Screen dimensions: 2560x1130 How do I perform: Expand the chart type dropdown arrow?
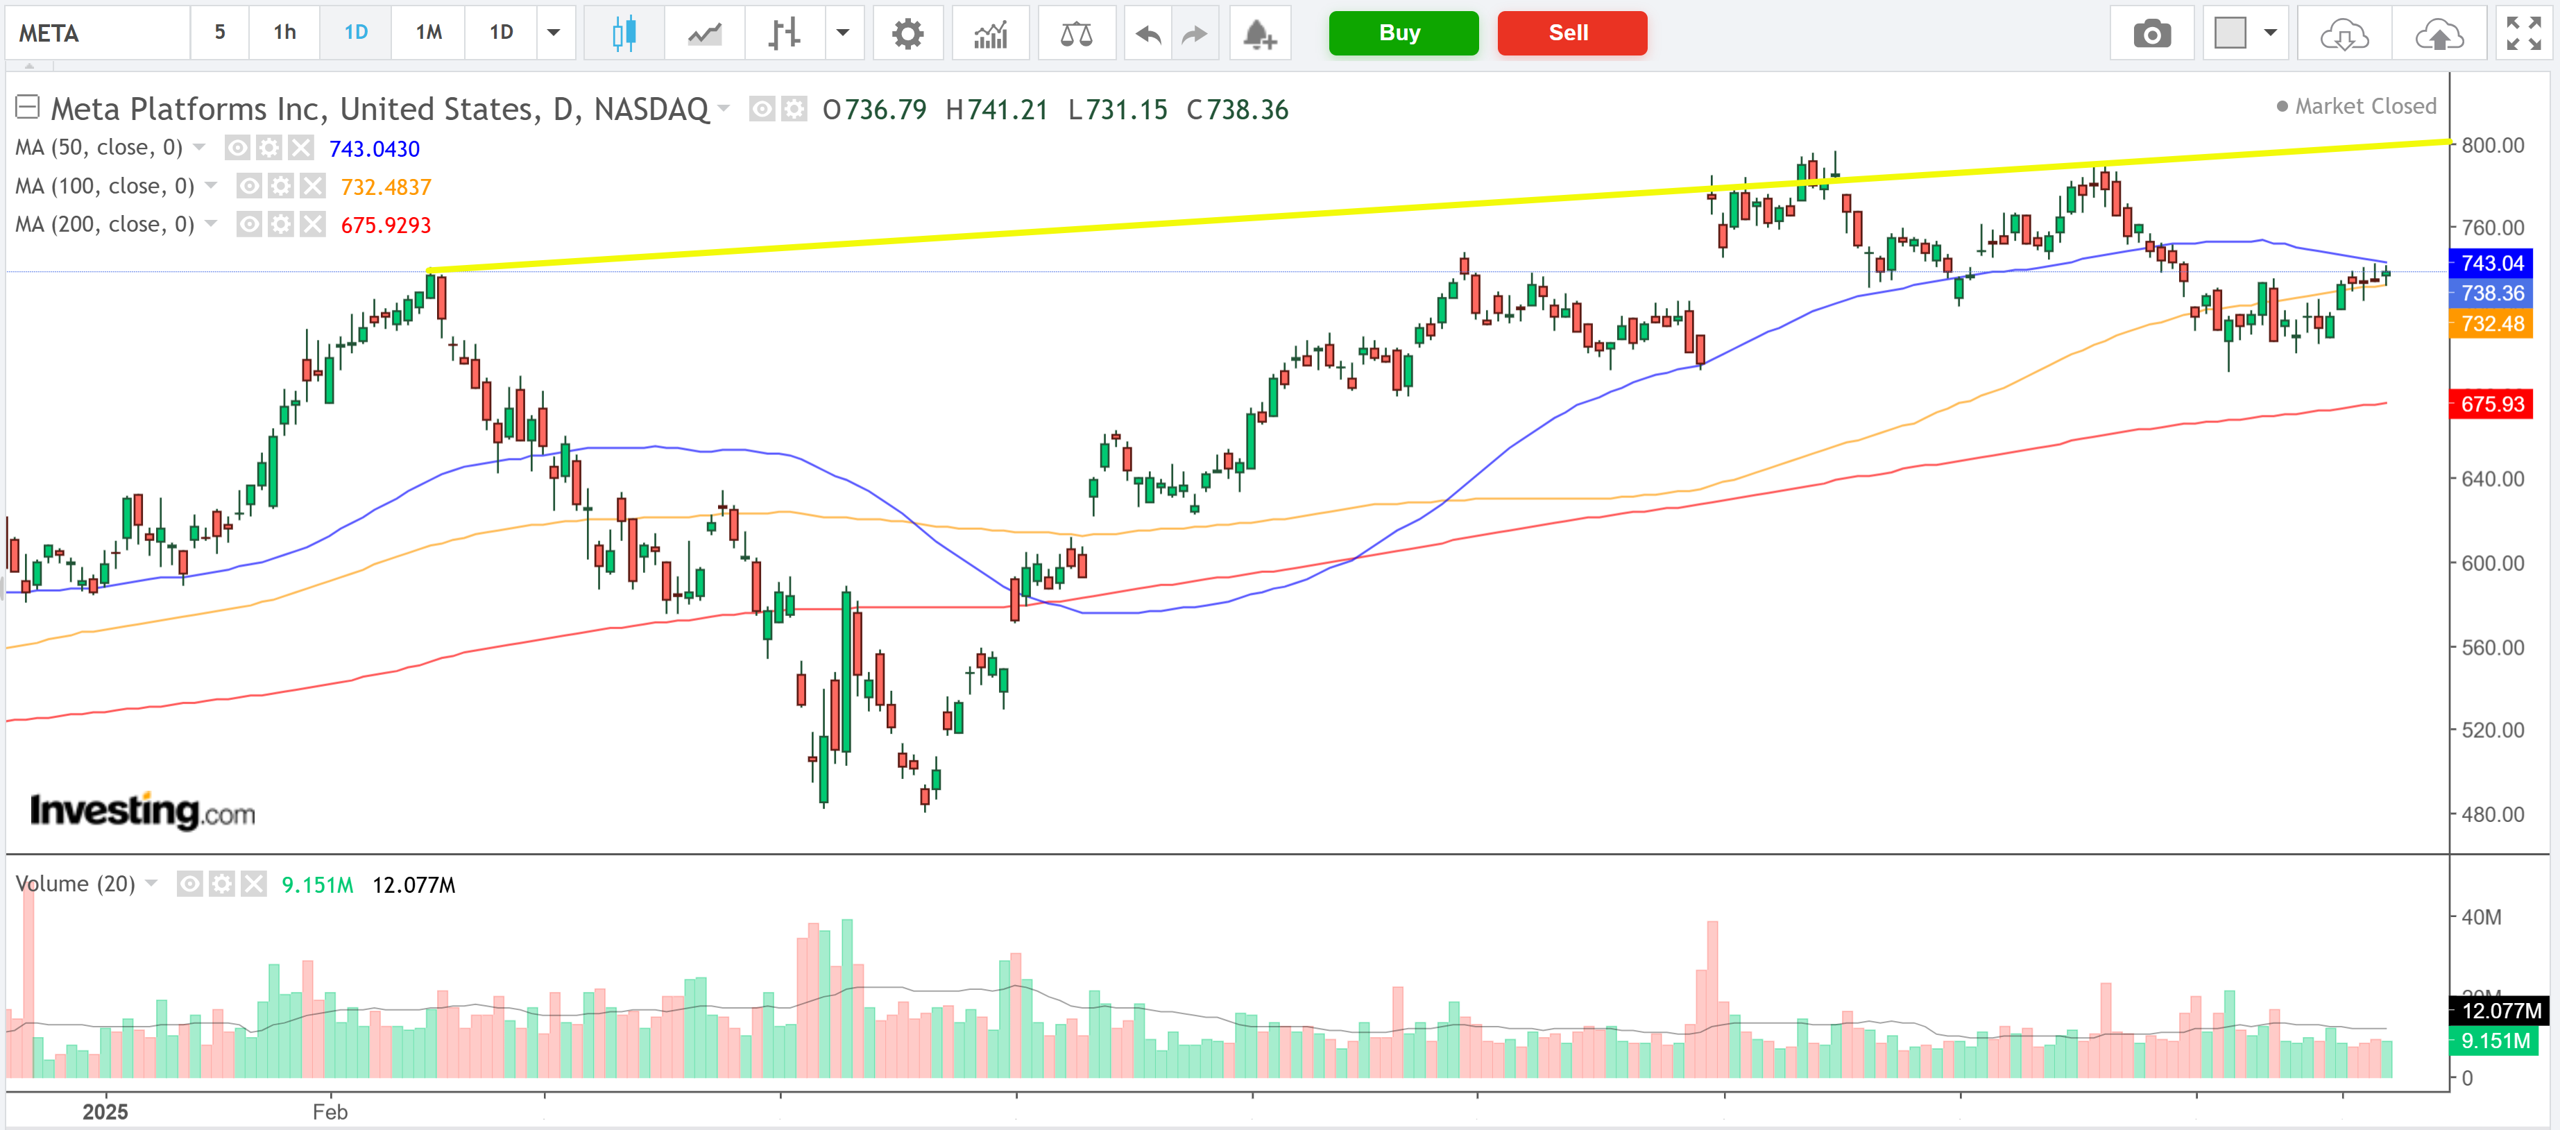pos(843,33)
